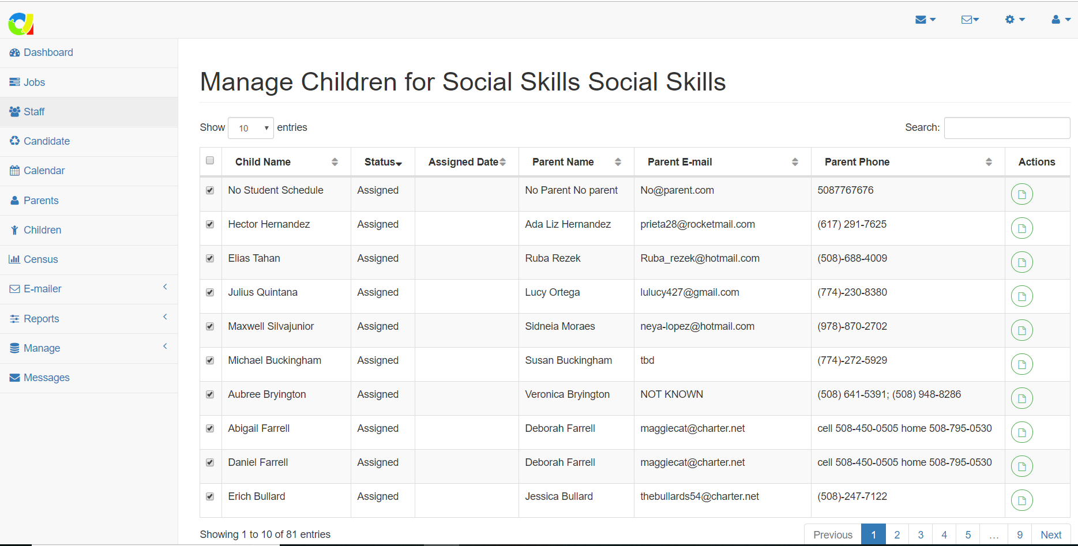Screen dimensions: 1078x546
Task: Open the user profile menu
Action: [x=1060, y=20]
